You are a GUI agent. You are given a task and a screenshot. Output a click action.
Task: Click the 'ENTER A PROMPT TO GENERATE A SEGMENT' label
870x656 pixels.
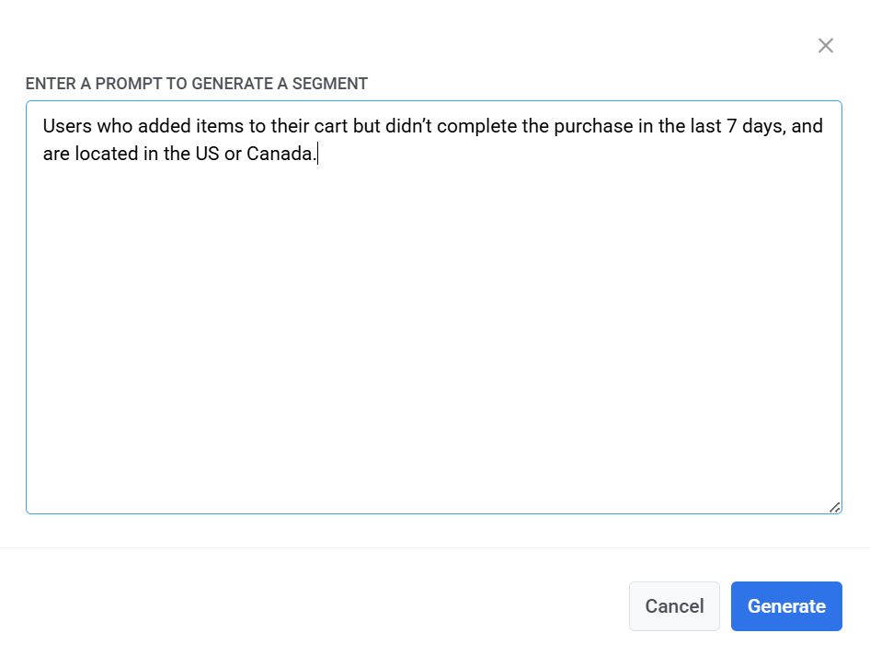197,84
